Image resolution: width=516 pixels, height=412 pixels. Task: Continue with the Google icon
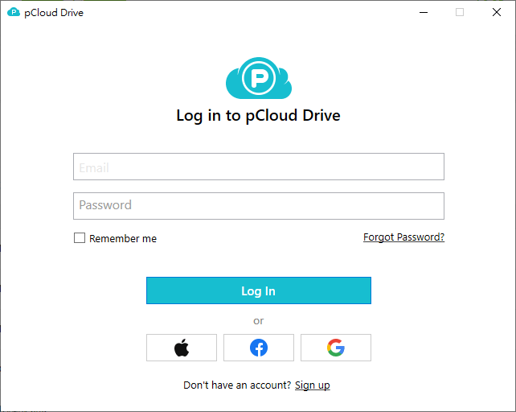point(336,348)
